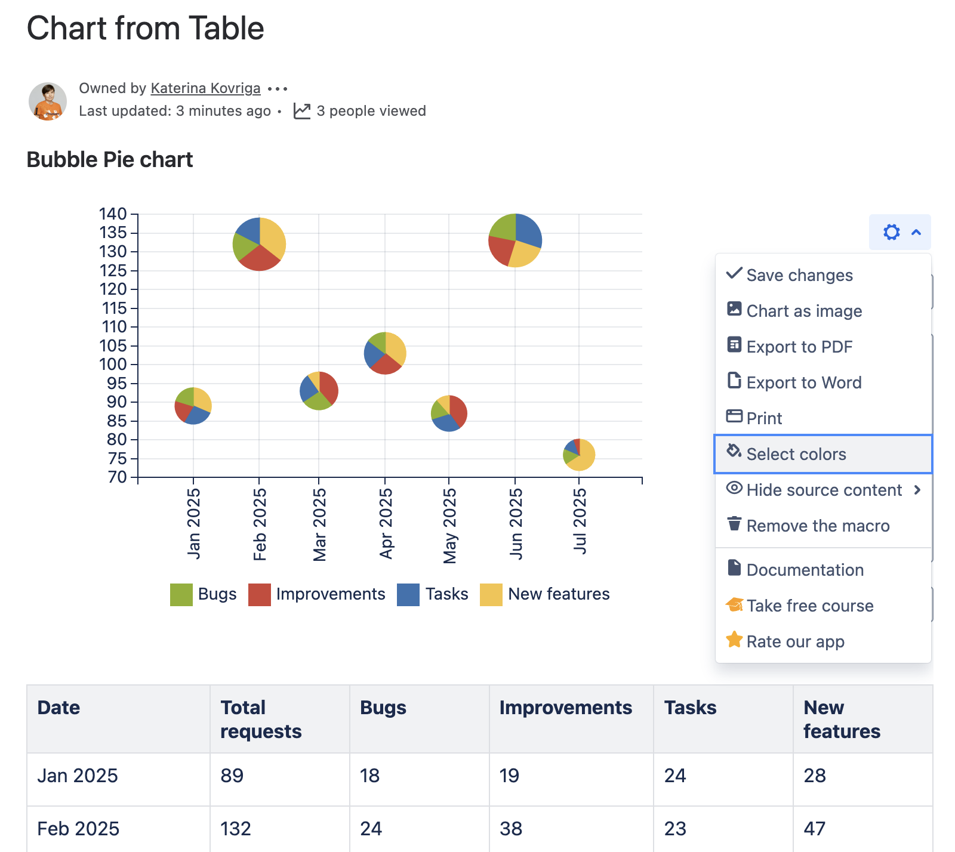This screenshot has width=955, height=852.
Task: Click Rate our app
Action: (x=795, y=641)
